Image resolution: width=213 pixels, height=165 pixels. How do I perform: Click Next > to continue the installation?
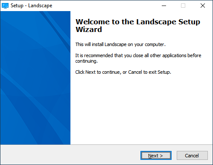pyautogui.click(x=156, y=156)
